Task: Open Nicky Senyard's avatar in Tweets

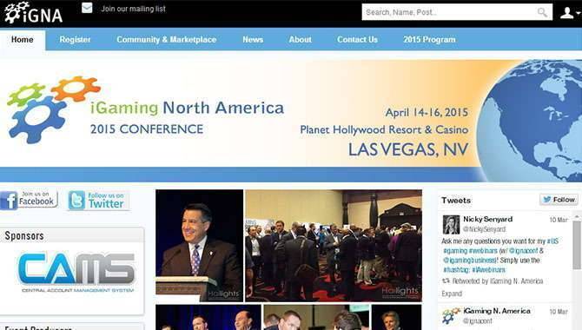Action: (451, 225)
